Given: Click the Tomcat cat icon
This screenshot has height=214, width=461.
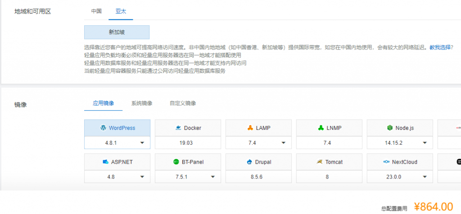Looking at the screenshot, I should [320, 162].
